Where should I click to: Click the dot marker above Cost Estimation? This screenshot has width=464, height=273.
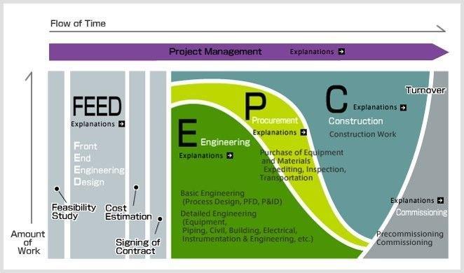pos(136,188)
